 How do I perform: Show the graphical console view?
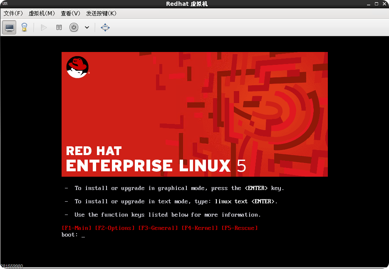point(10,27)
